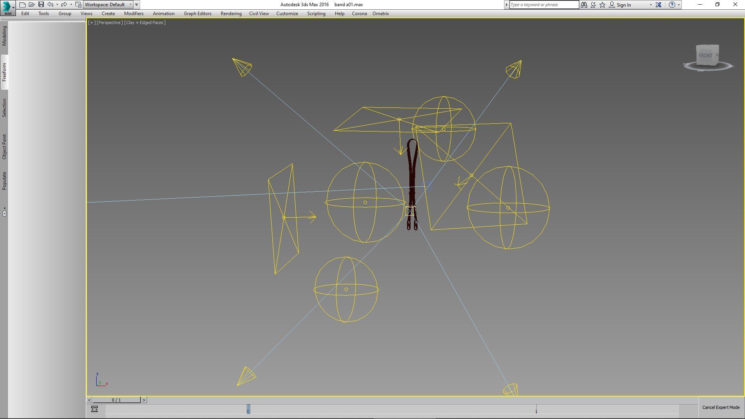
Task: Click the [Perspective] viewport label
Action: (109, 23)
